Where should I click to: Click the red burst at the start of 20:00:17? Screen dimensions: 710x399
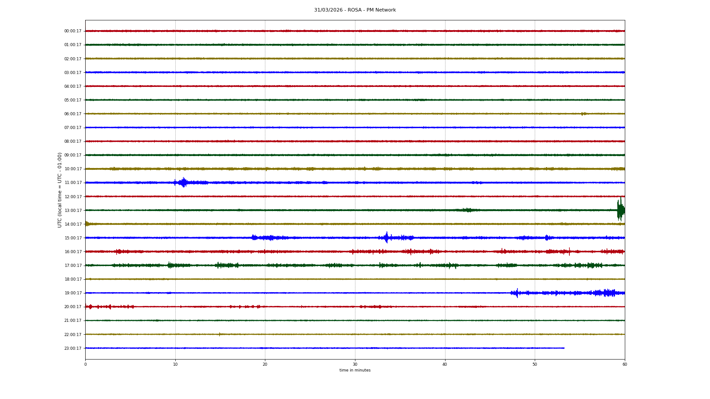[90, 306]
